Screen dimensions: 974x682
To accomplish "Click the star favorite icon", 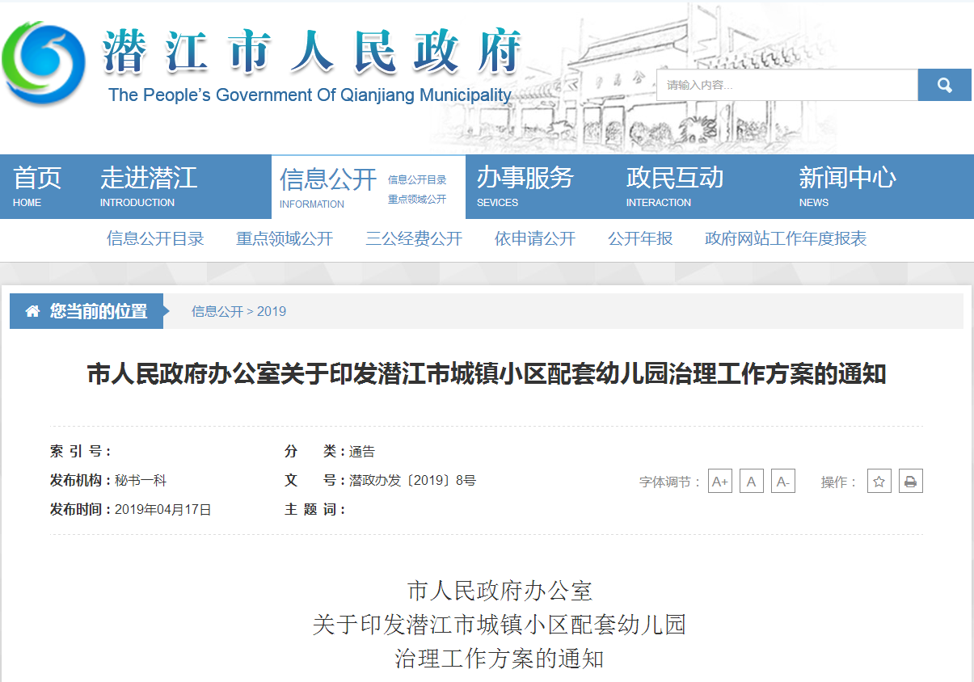I will coord(879,482).
